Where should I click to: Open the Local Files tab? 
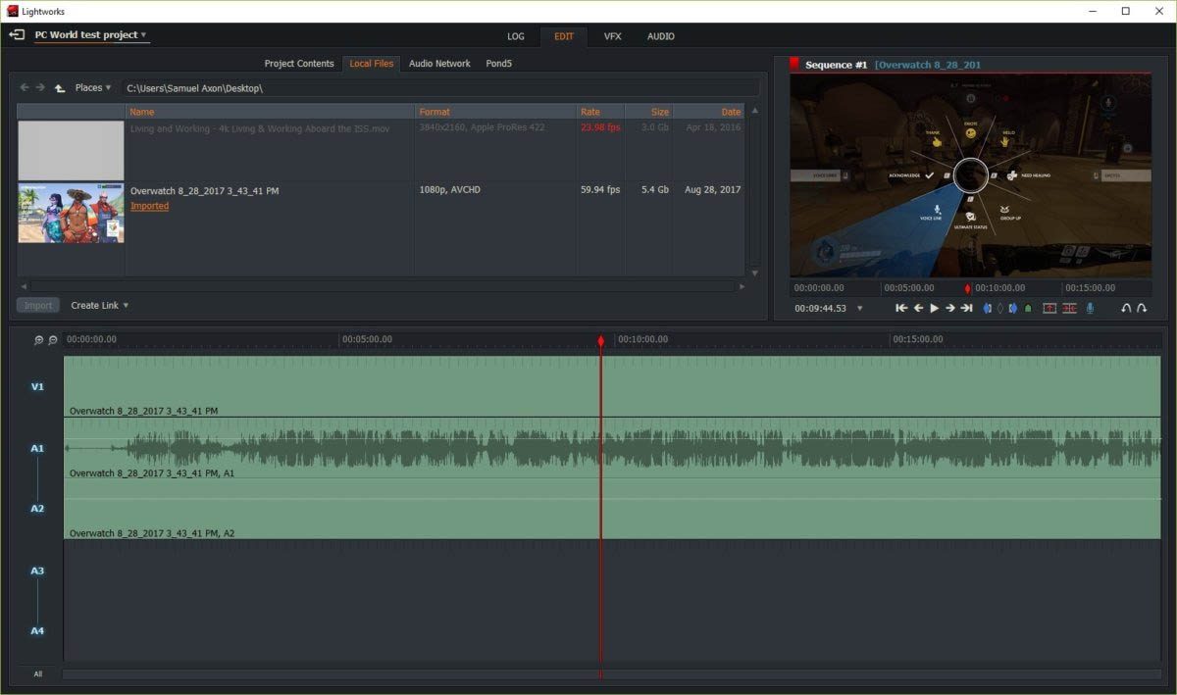[x=372, y=64]
